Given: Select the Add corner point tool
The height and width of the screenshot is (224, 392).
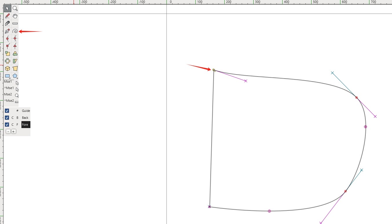Looking at the screenshot, I should (8, 46).
